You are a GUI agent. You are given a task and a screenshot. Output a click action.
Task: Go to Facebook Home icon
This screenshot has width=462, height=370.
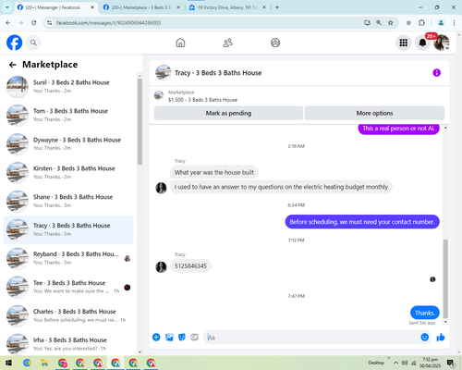(x=180, y=43)
